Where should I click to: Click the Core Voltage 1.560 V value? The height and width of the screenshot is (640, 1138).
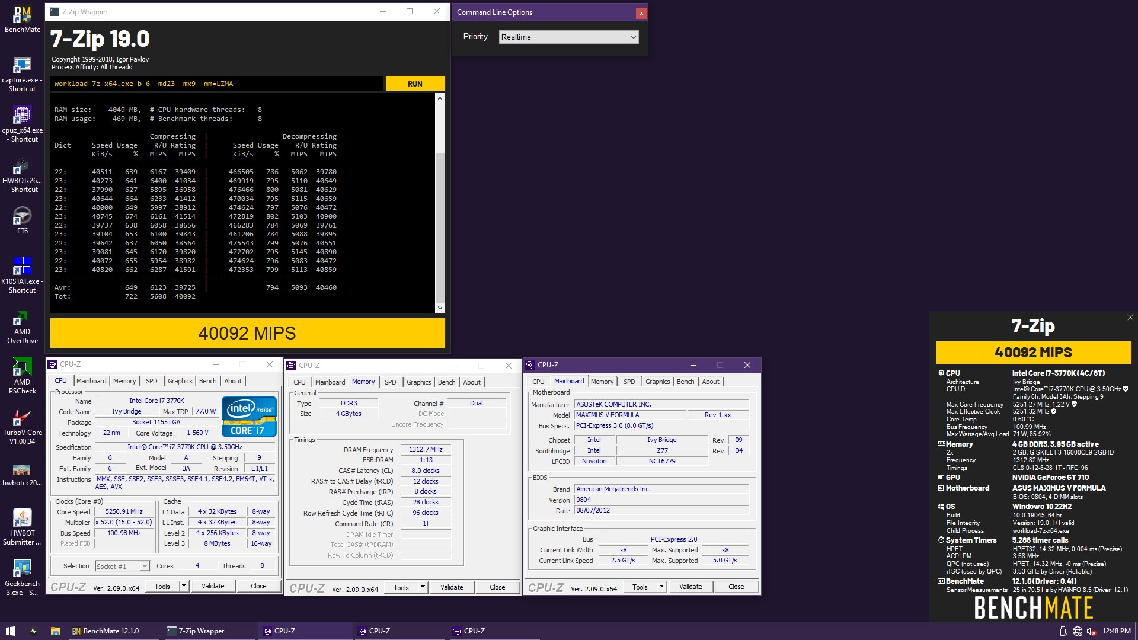(x=197, y=433)
